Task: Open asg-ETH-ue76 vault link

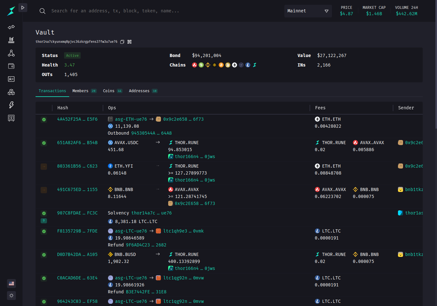Action: point(131,119)
